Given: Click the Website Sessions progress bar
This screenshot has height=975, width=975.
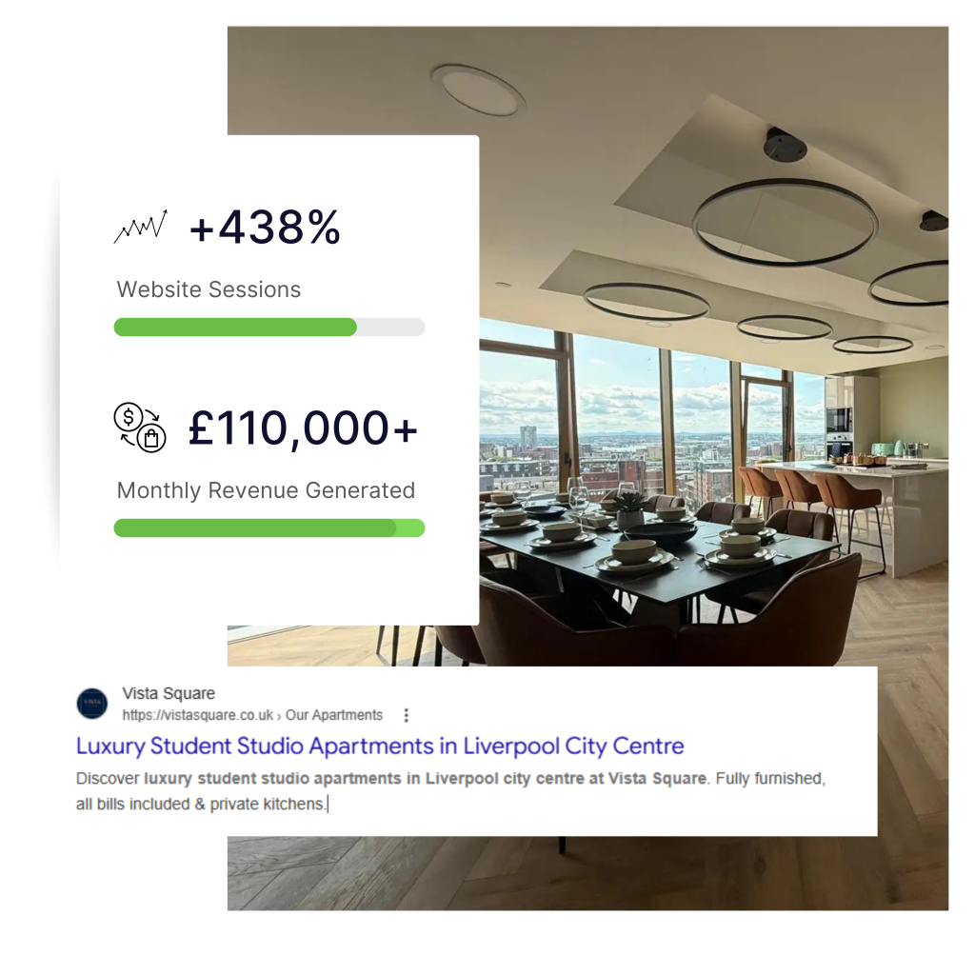Looking at the screenshot, I should 269,328.
